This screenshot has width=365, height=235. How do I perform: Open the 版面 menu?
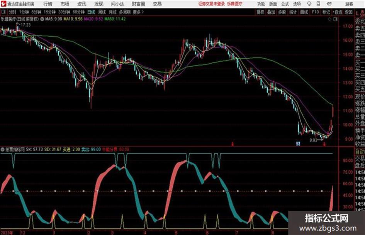[x=273, y=4]
